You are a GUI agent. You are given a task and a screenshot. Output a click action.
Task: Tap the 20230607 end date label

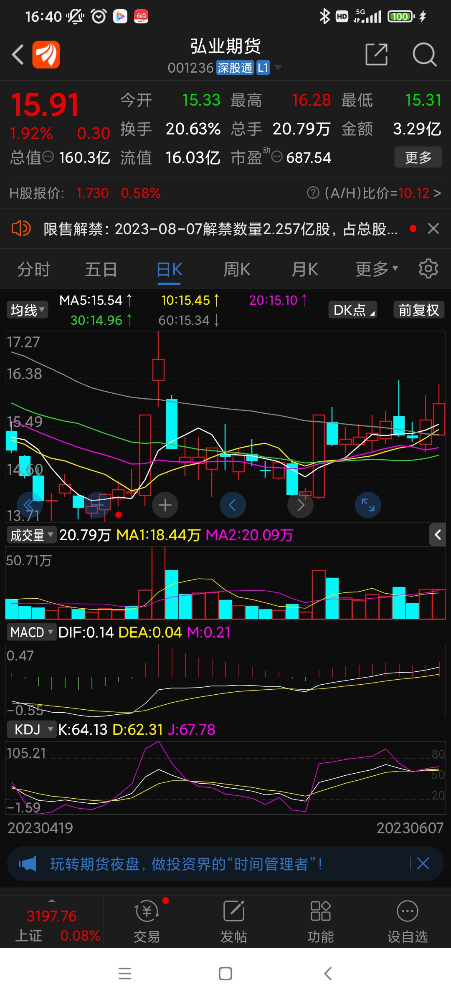pos(410,828)
